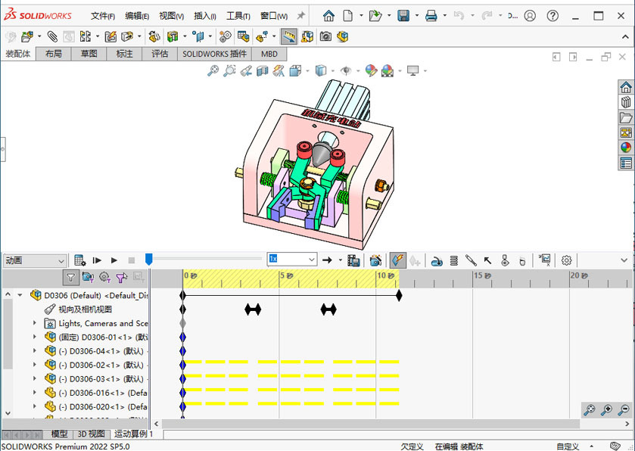Viewport: 635px width, 451px height.
Task: Collapse the D0306 (Default) assembly tree
Action: (x=19, y=295)
